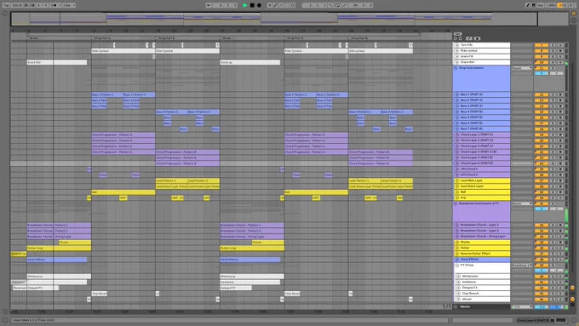Unfold the Woosh track

(458, 299)
